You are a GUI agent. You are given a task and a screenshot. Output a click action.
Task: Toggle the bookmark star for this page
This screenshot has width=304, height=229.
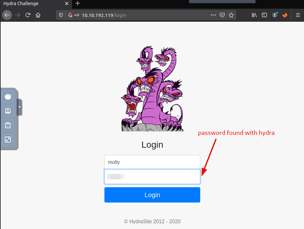pos(231,15)
